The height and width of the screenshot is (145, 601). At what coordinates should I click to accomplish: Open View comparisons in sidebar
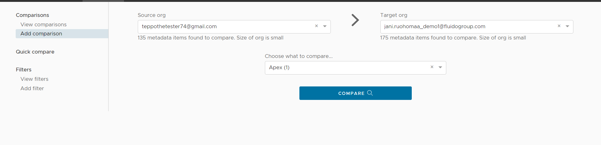tap(43, 24)
